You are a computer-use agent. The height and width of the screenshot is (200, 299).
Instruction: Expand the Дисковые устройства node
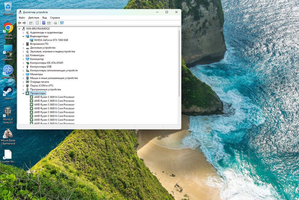coord(23,48)
